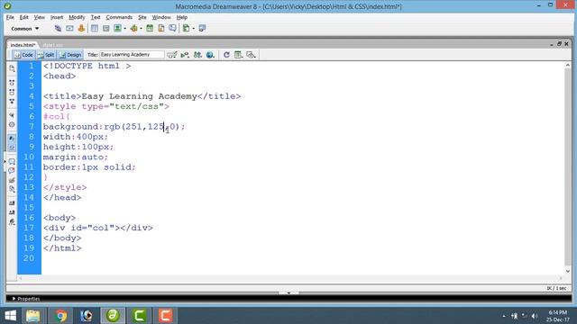The width and height of the screenshot is (577, 324).
Task: Click the code line 'margin:auto;'
Action: point(76,157)
